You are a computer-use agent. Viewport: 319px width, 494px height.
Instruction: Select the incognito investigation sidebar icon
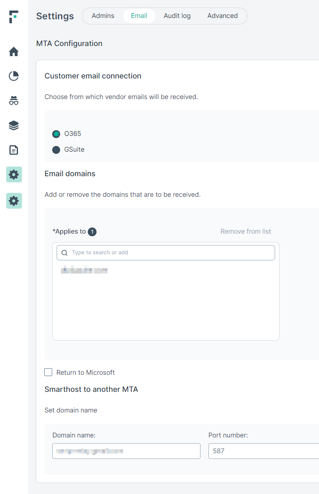[14, 100]
